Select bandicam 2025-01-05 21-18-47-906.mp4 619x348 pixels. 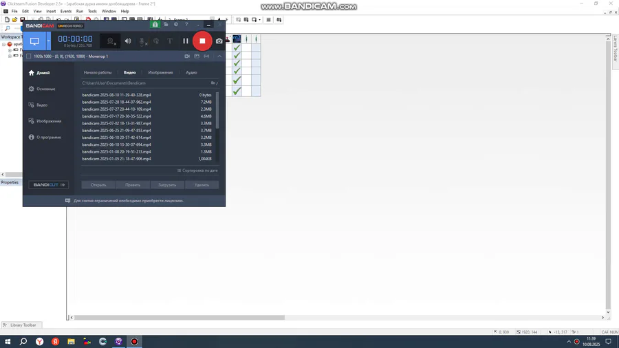click(147, 159)
